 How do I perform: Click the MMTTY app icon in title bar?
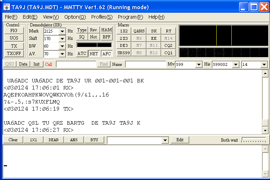click(x=7, y=7)
